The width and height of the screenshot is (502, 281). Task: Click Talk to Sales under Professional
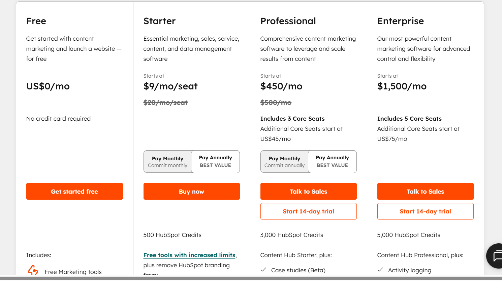click(308, 191)
